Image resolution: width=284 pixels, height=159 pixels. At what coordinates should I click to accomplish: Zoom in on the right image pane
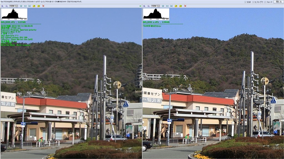(x=144, y=6)
